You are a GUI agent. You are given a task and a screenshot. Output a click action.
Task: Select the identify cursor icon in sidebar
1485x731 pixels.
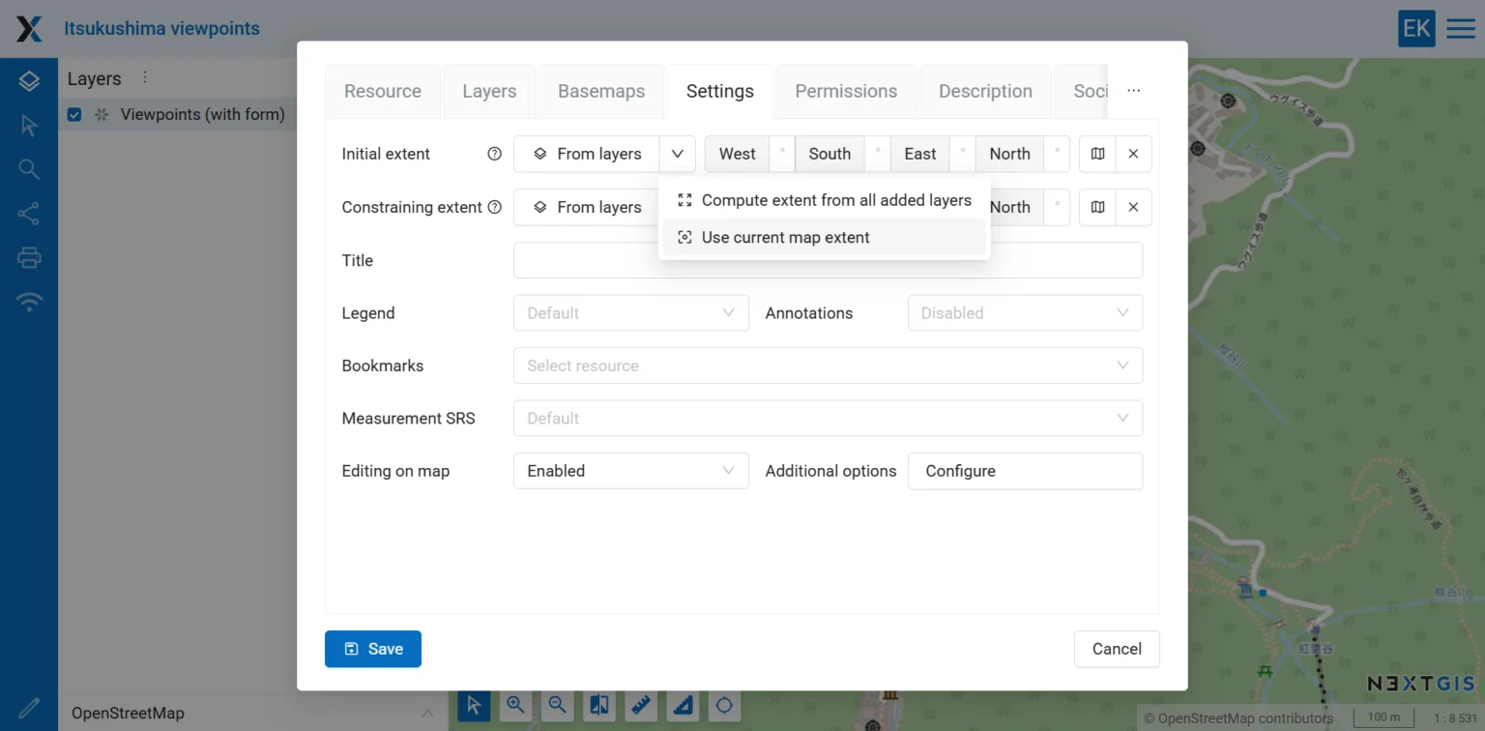click(29, 126)
